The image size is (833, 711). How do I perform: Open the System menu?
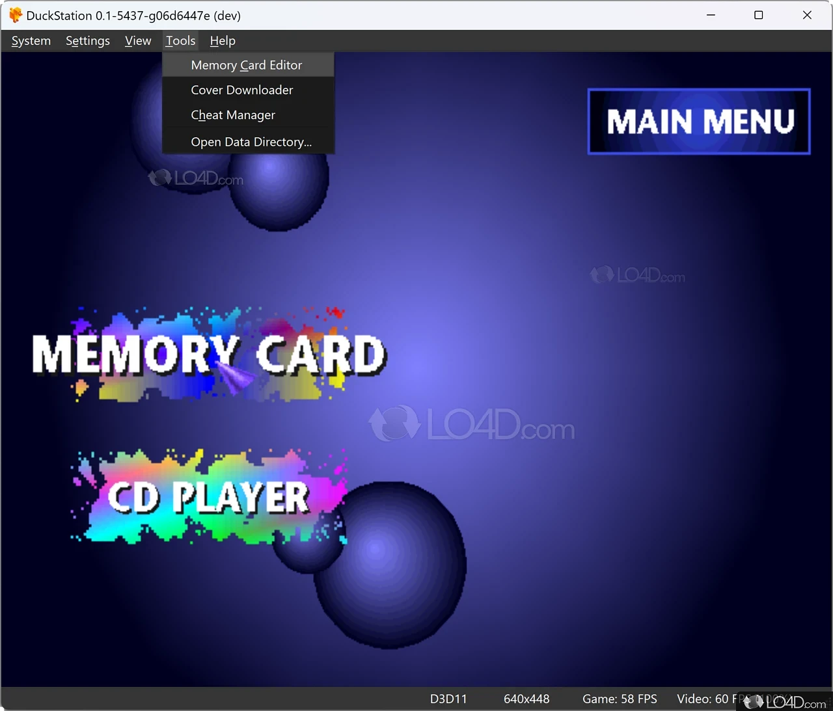tap(31, 41)
